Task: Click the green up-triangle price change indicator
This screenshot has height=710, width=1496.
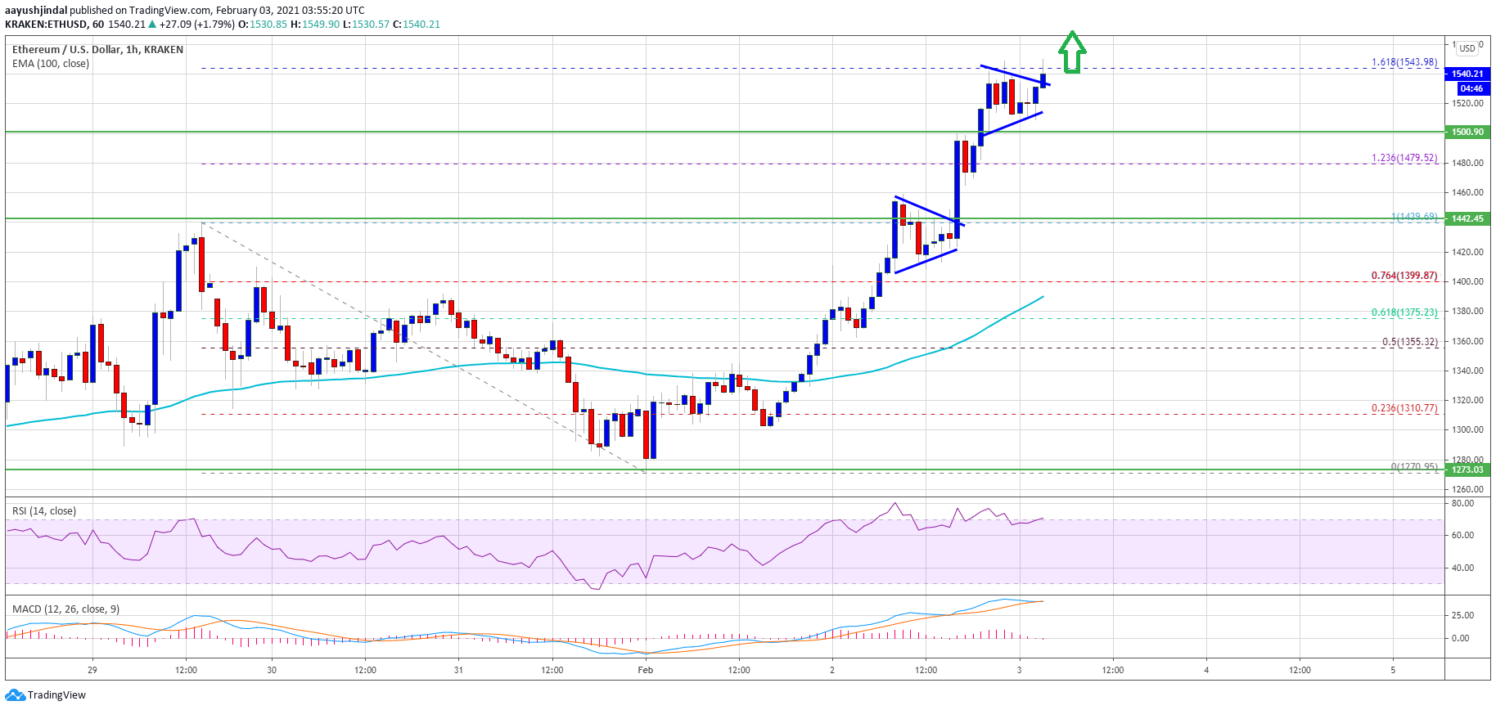Action: click(152, 25)
